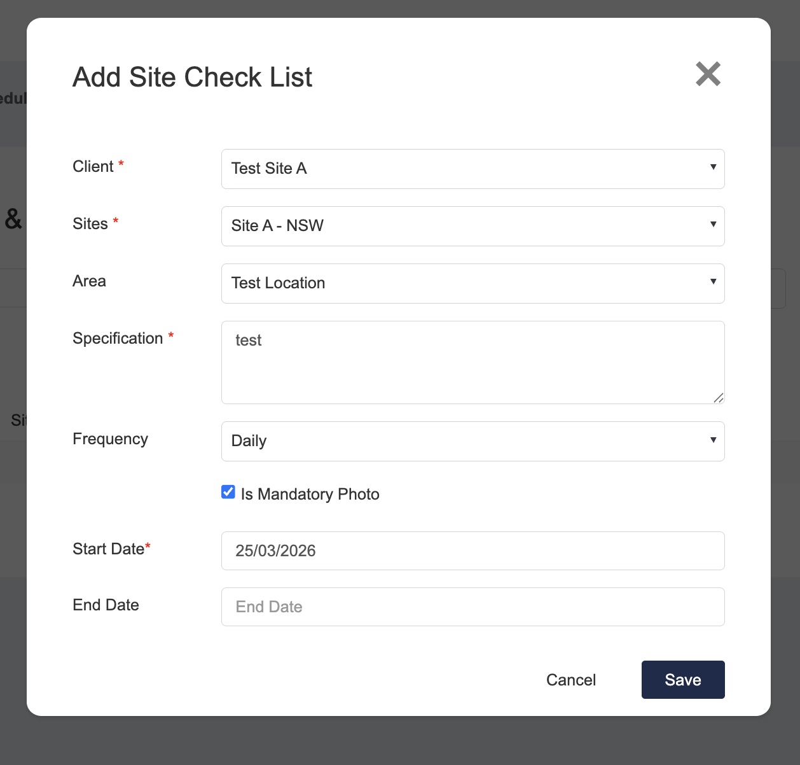Close the Add Site Check List dialog
Image resolution: width=800 pixels, height=765 pixels.
coord(708,74)
